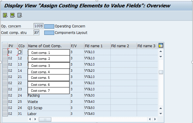Click the page-up arrow near the scrollbar bottom
This screenshot has width=193, height=123.
click(x=161, y=108)
